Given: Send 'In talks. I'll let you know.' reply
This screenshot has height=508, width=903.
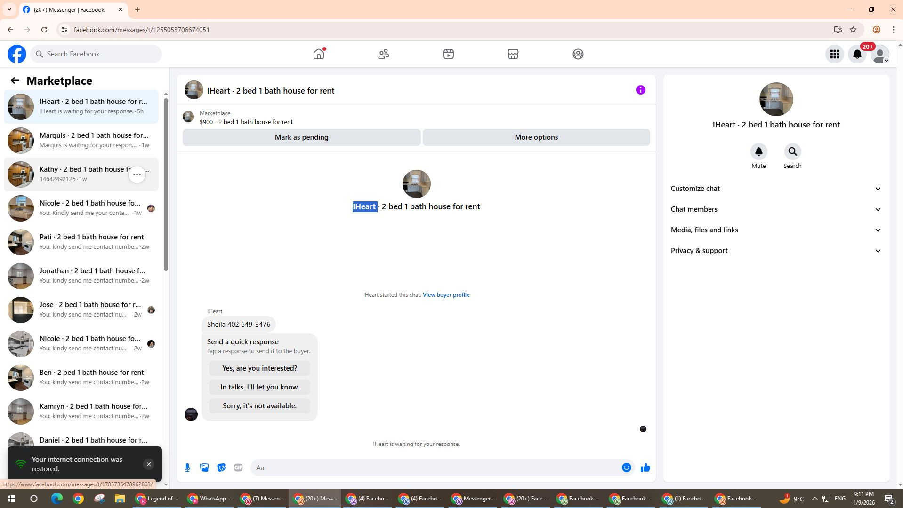Looking at the screenshot, I should tap(259, 387).
